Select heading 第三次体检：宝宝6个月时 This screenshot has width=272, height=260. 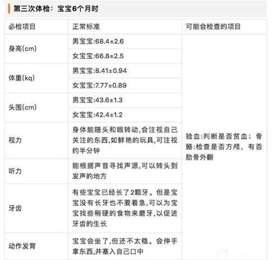(x=56, y=9)
